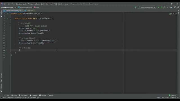Open the Run menu

47,4
